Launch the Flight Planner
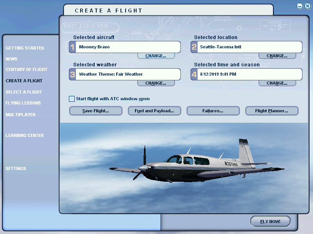The image size is (313, 234). (x=272, y=111)
